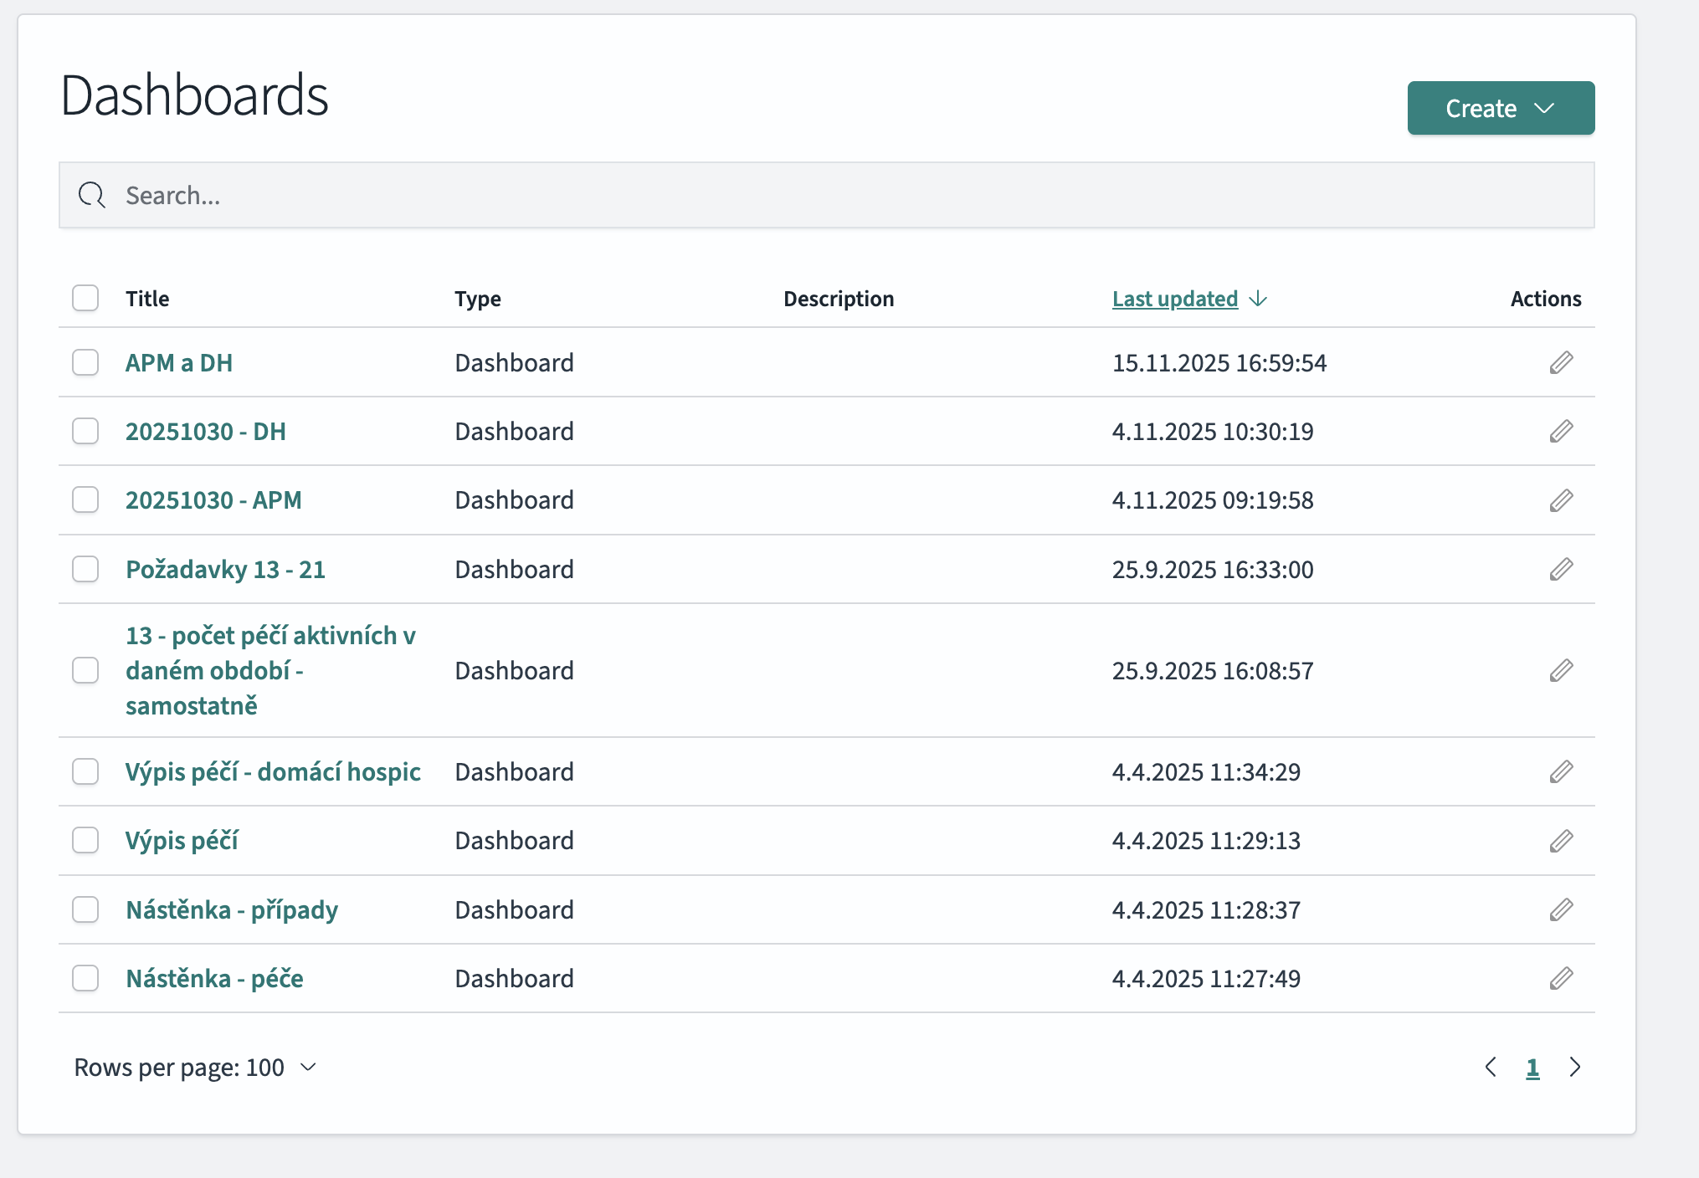Click pencil icon for Nástěnka - případy
The height and width of the screenshot is (1178, 1699).
click(1561, 909)
